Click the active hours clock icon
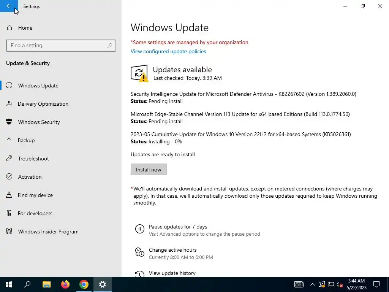This screenshot has height=292, width=389. tap(140, 252)
